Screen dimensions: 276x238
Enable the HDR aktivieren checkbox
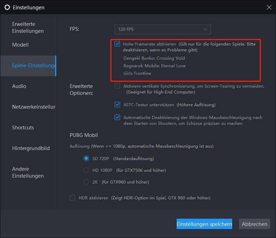(x=72, y=198)
